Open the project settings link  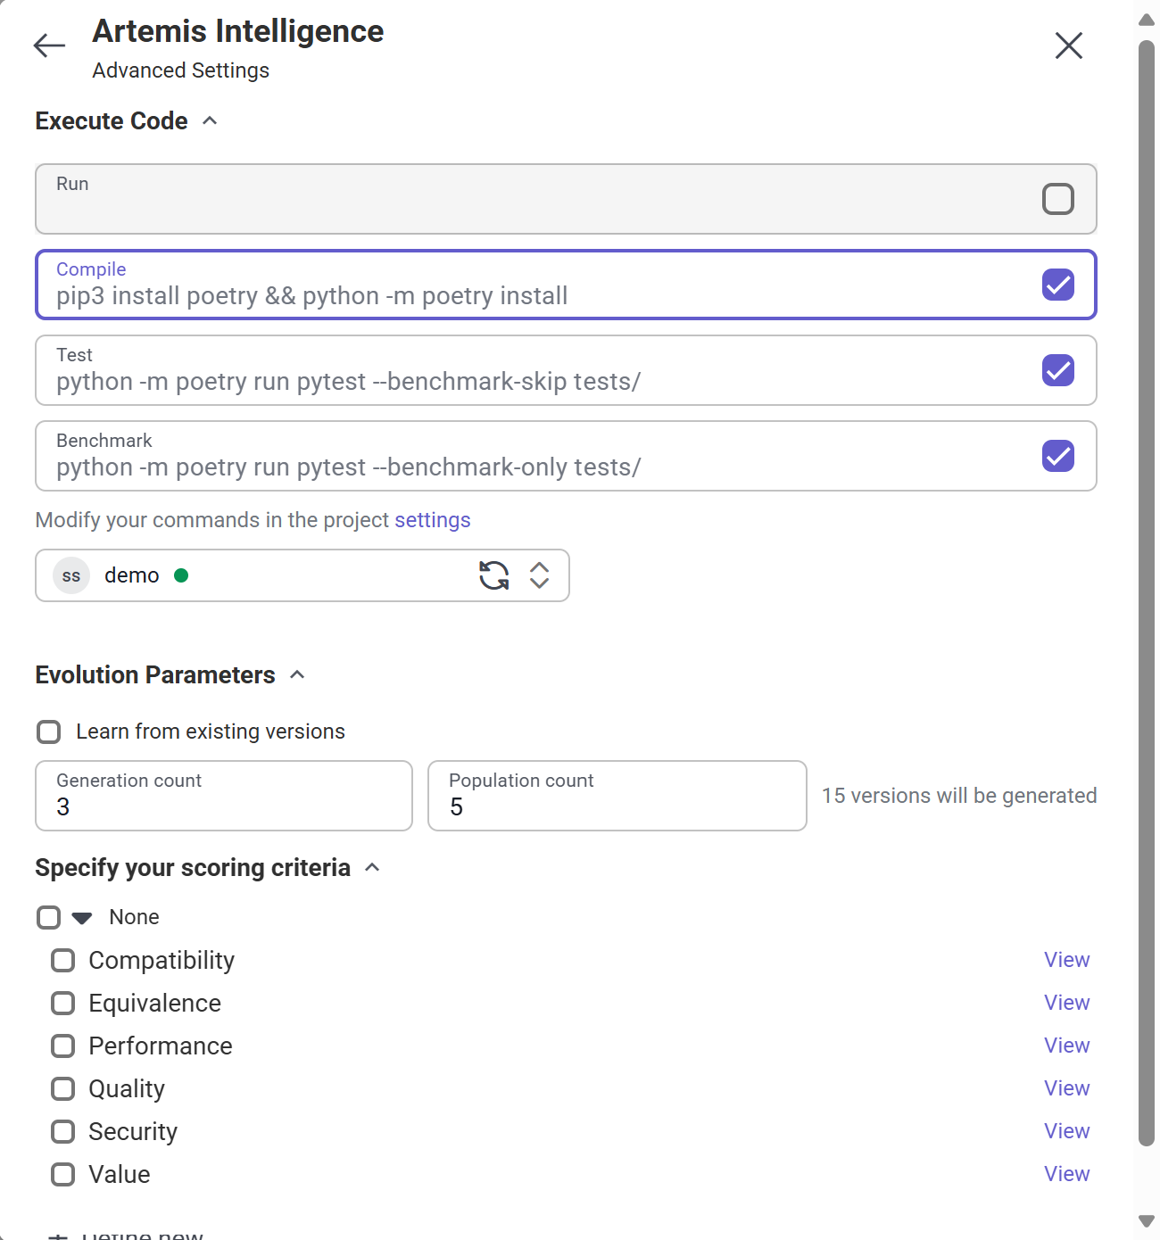[x=432, y=520]
